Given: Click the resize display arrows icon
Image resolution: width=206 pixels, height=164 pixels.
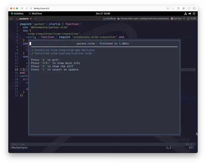Looking at the screenshot, I should 173,8.
